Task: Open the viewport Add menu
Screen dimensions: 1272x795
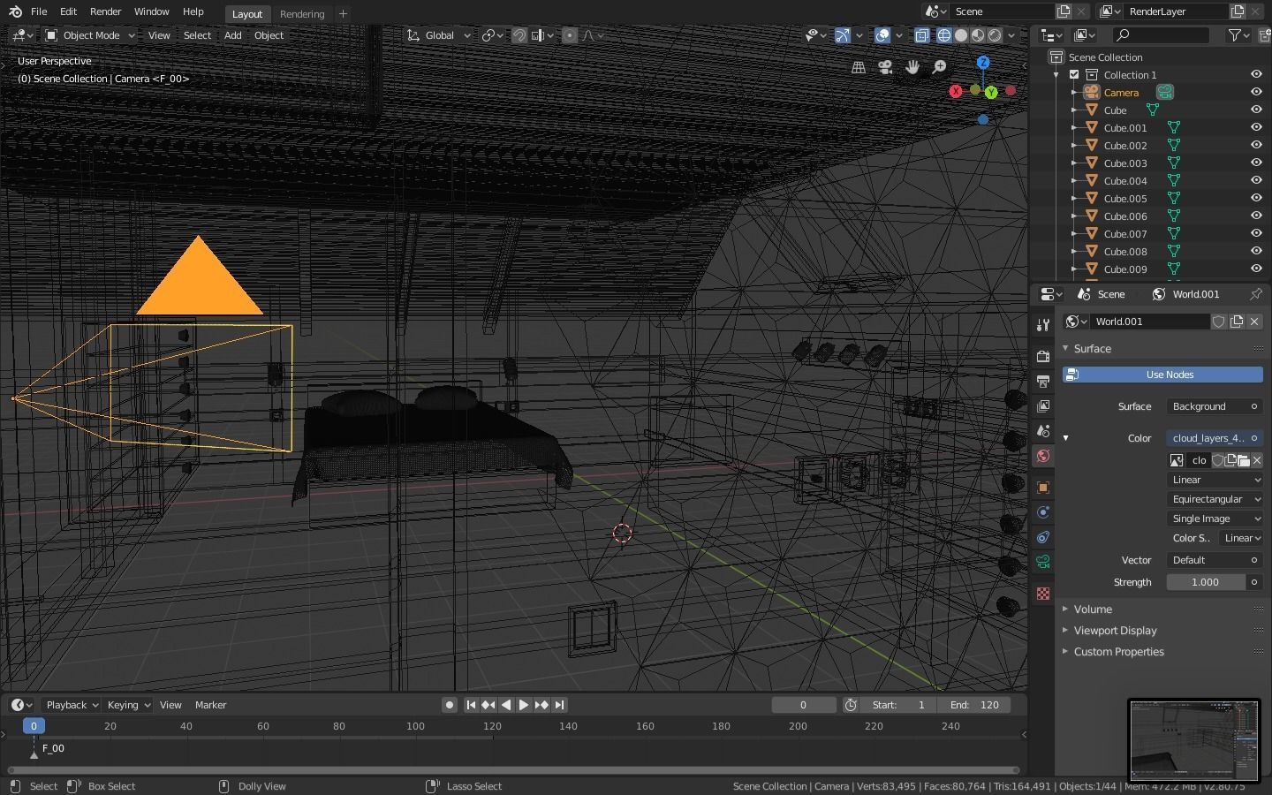Action: [x=232, y=35]
